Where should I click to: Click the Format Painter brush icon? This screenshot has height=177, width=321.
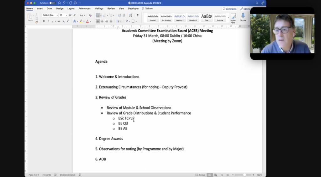pos(37,22)
